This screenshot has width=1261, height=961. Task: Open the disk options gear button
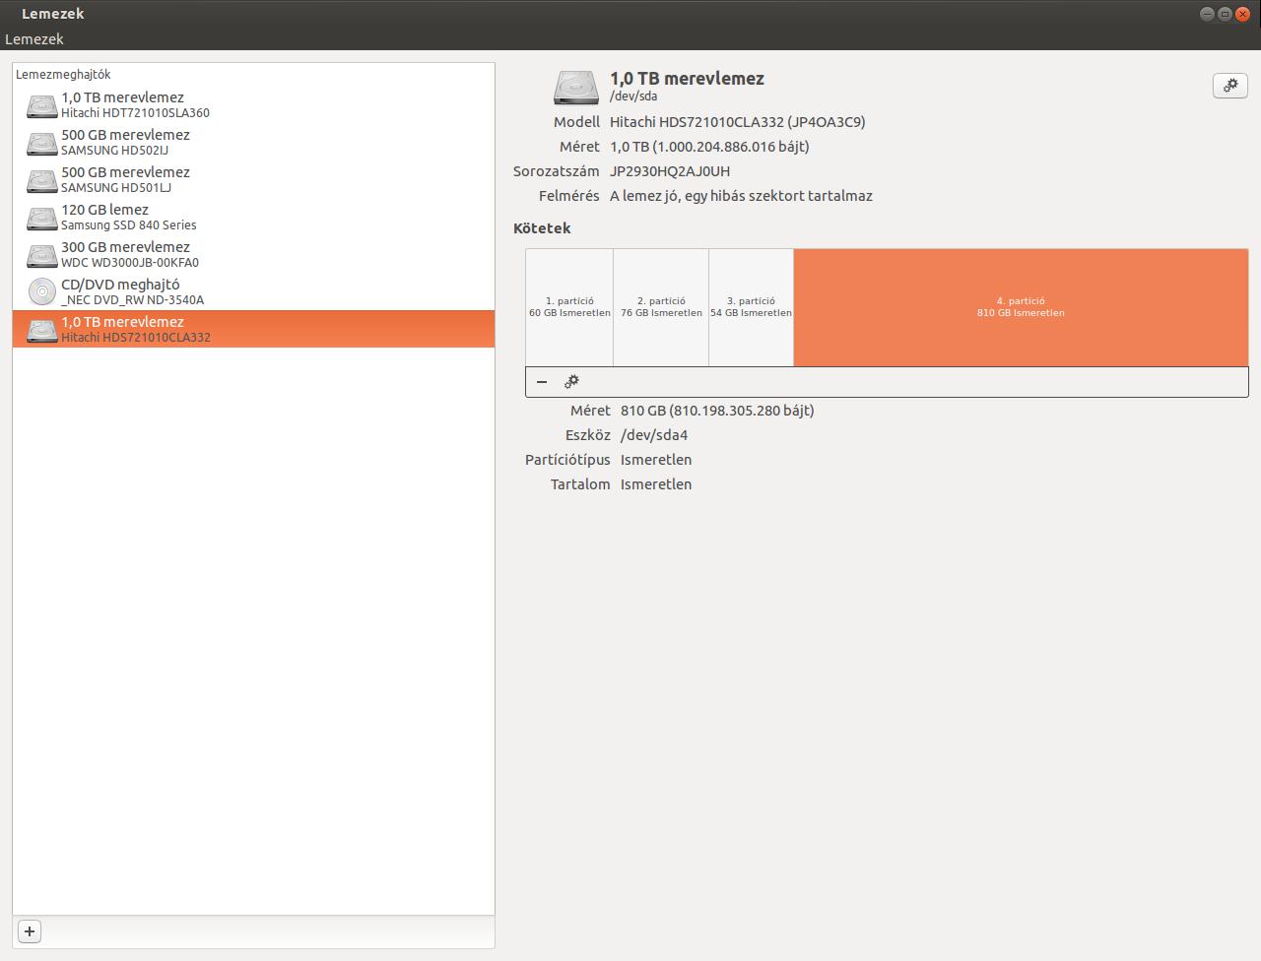[1230, 86]
